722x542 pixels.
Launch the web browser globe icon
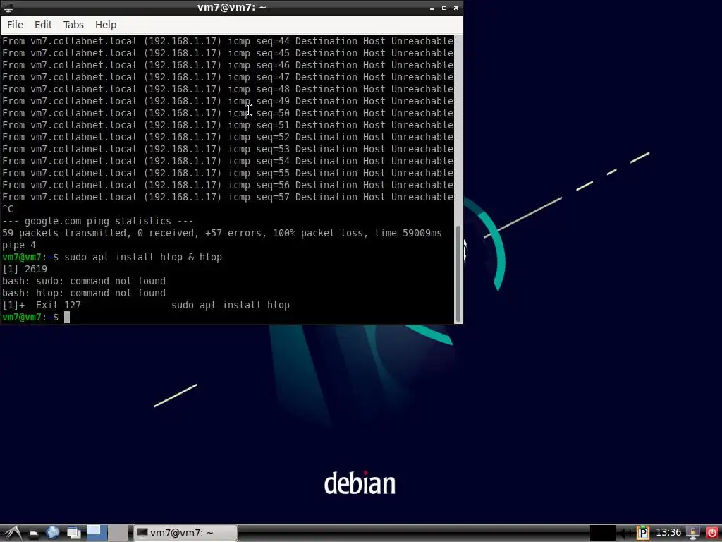[x=53, y=533]
